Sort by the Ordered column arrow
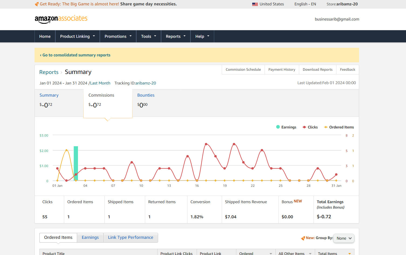The height and width of the screenshot is (255, 406). click(271, 253)
